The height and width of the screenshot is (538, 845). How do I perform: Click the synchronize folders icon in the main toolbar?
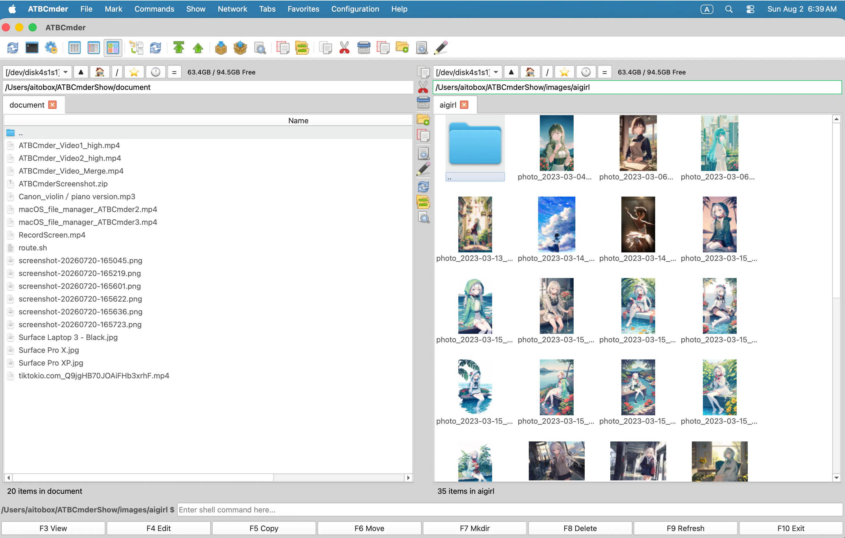(x=302, y=48)
